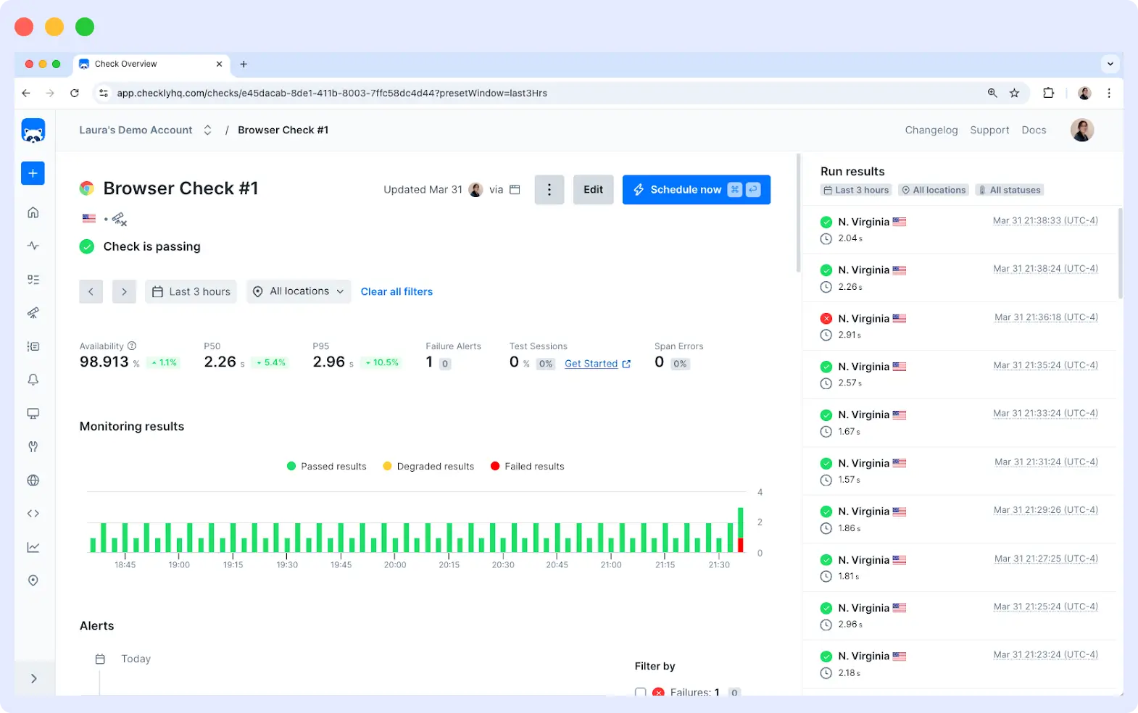Open the analytics chart icon in sidebar
Screen dimensions: 1138x713
[33, 547]
